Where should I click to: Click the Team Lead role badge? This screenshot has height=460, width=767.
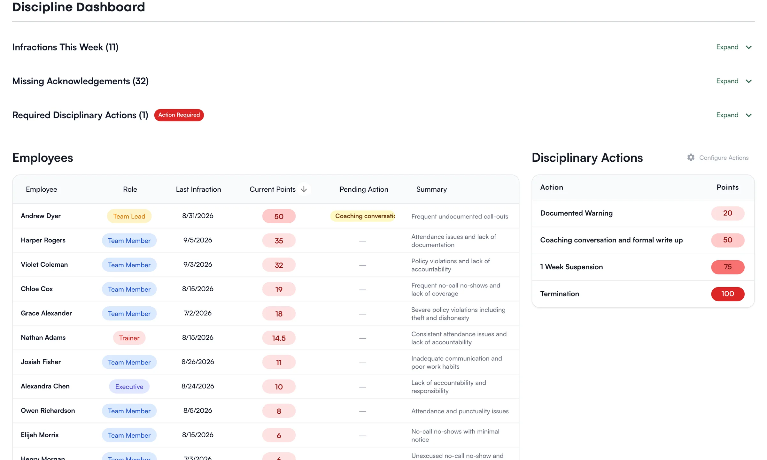(x=129, y=216)
